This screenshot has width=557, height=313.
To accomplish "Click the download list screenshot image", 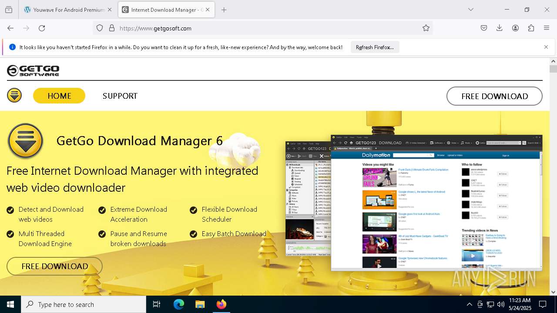I will 308,199.
